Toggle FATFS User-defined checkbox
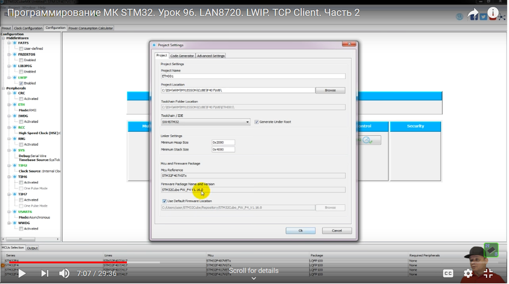Screen dimensions: 509x284 21,49
